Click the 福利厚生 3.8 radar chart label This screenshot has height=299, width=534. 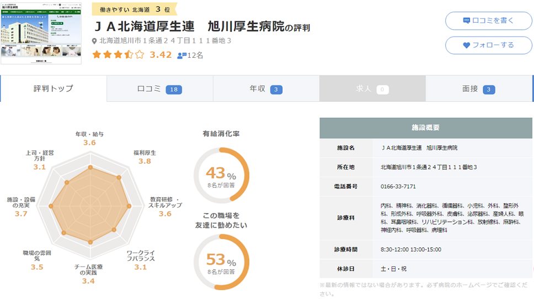[145, 157]
